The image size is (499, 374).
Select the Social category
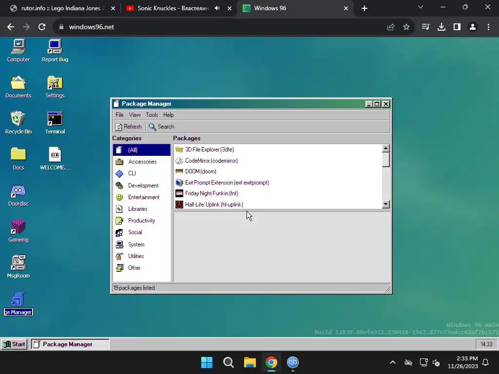(142, 232)
